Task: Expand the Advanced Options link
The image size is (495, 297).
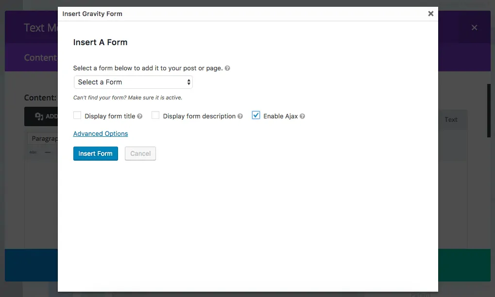Action: [x=101, y=133]
